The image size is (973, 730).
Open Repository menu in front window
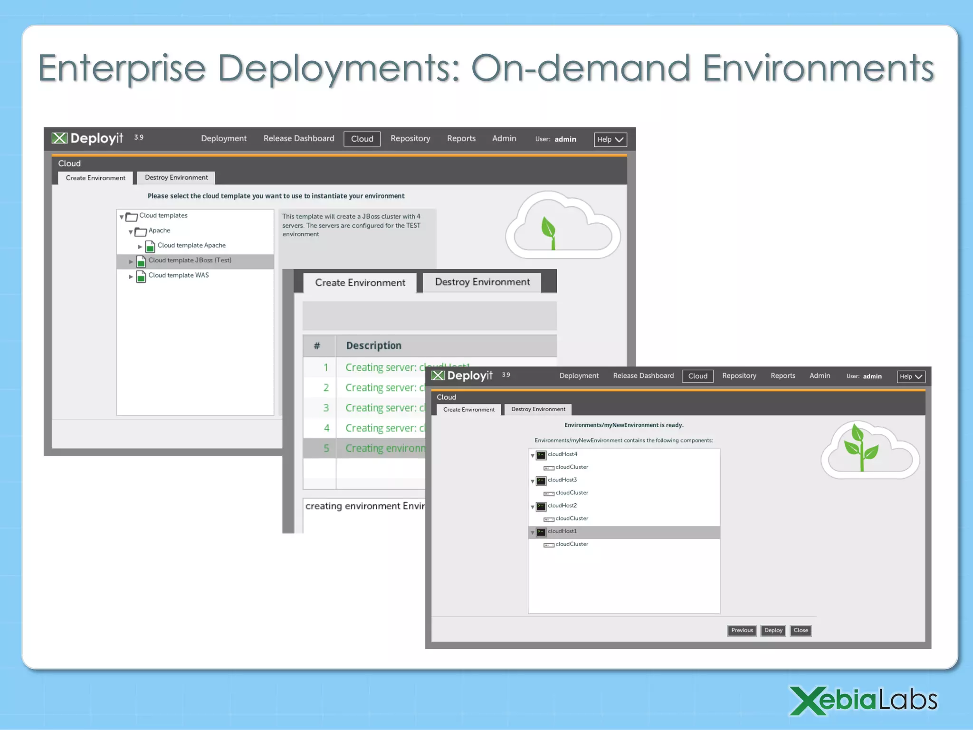click(739, 375)
